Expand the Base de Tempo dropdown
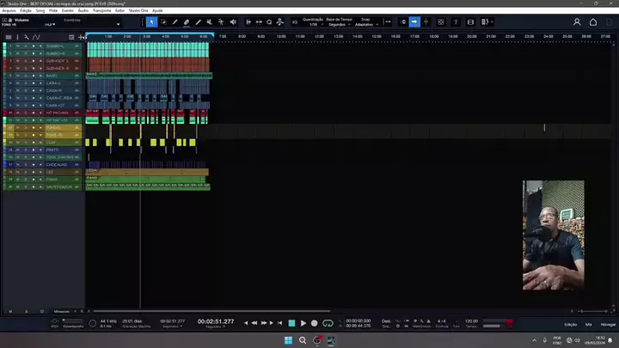Screen dimensions: 619x348 coord(344,22)
